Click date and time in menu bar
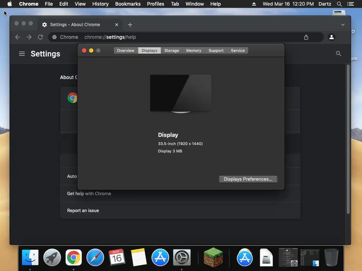 click(x=288, y=4)
